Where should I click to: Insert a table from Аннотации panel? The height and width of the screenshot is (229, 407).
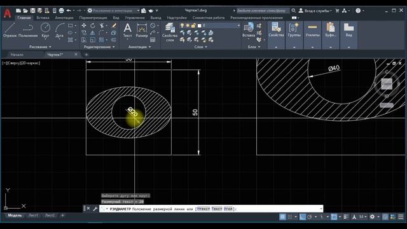(153, 39)
